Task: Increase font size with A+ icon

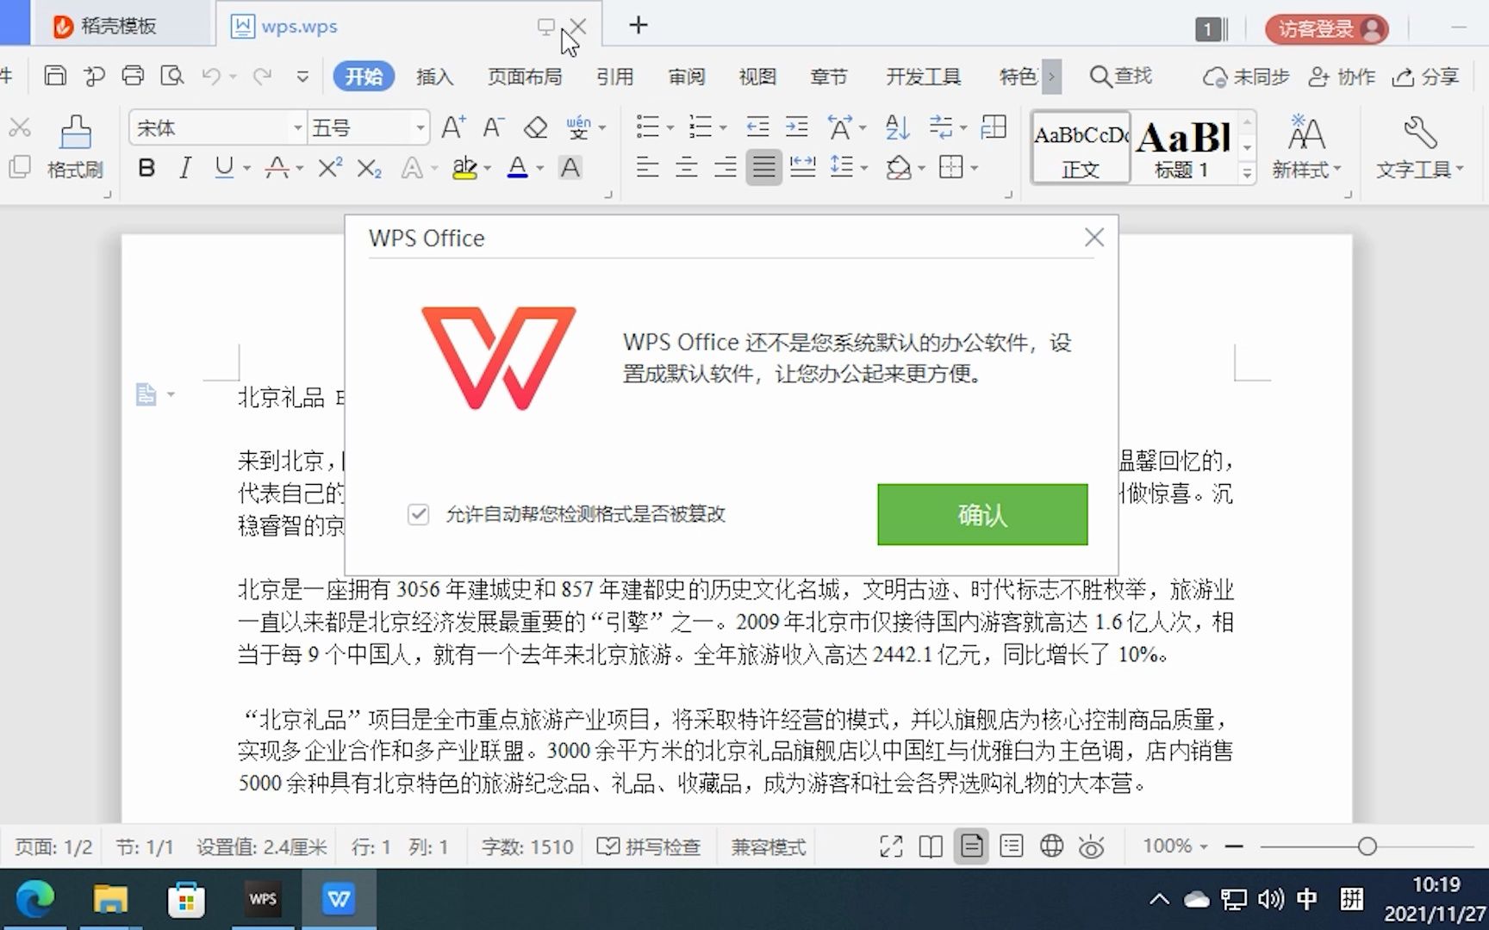Action: (453, 127)
